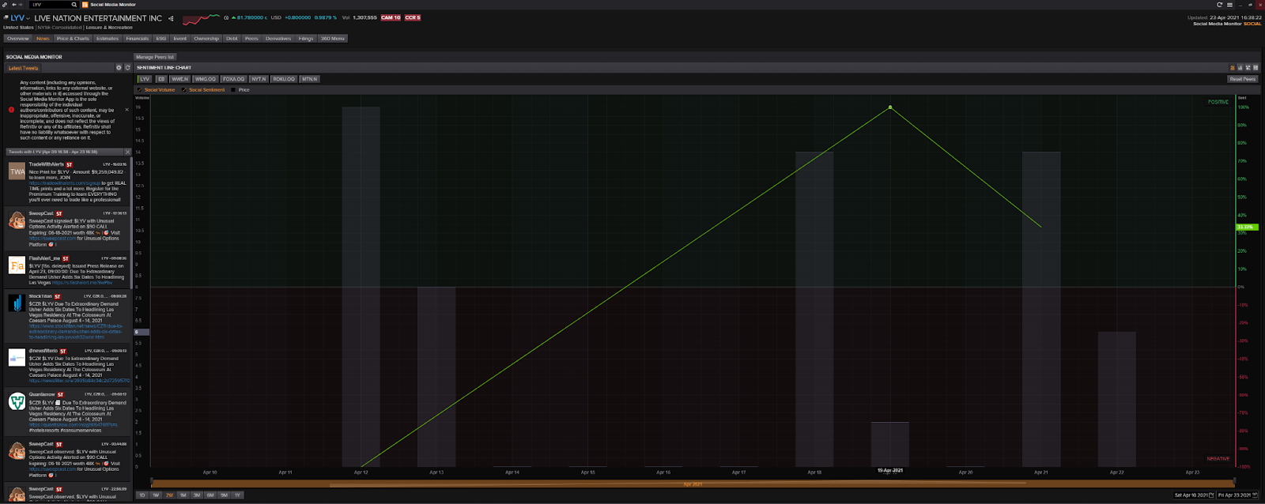
Task: Toggle the MTN.N peer chip
Action: click(x=309, y=79)
